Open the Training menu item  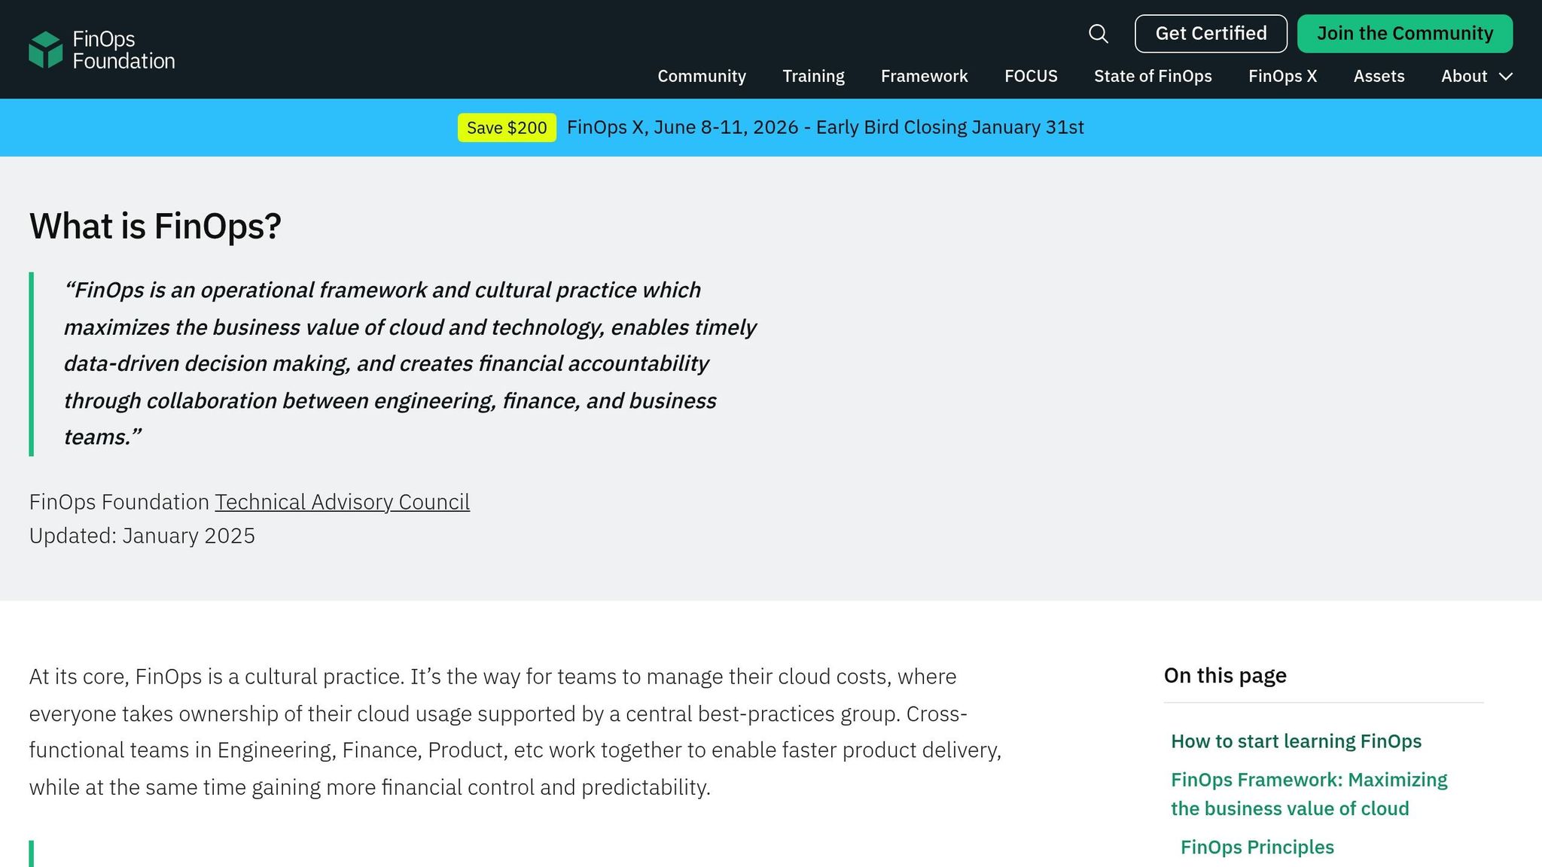click(813, 77)
